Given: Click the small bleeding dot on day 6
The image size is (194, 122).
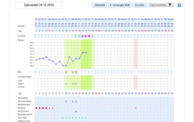Looking at the screenshot, I should pyautogui.click(x=53, y=108).
